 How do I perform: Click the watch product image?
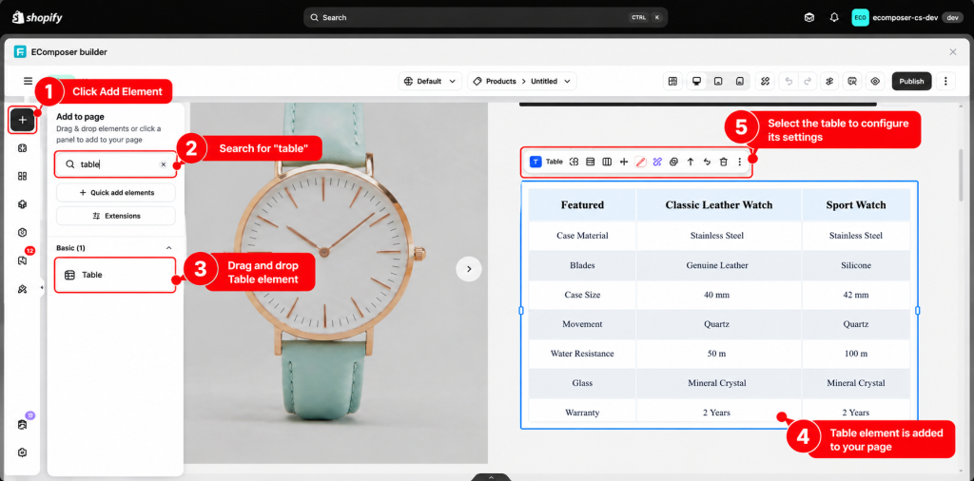tap(336, 283)
